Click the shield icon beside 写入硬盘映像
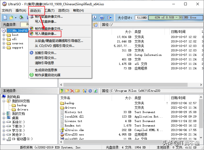 [x=31, y=33]
